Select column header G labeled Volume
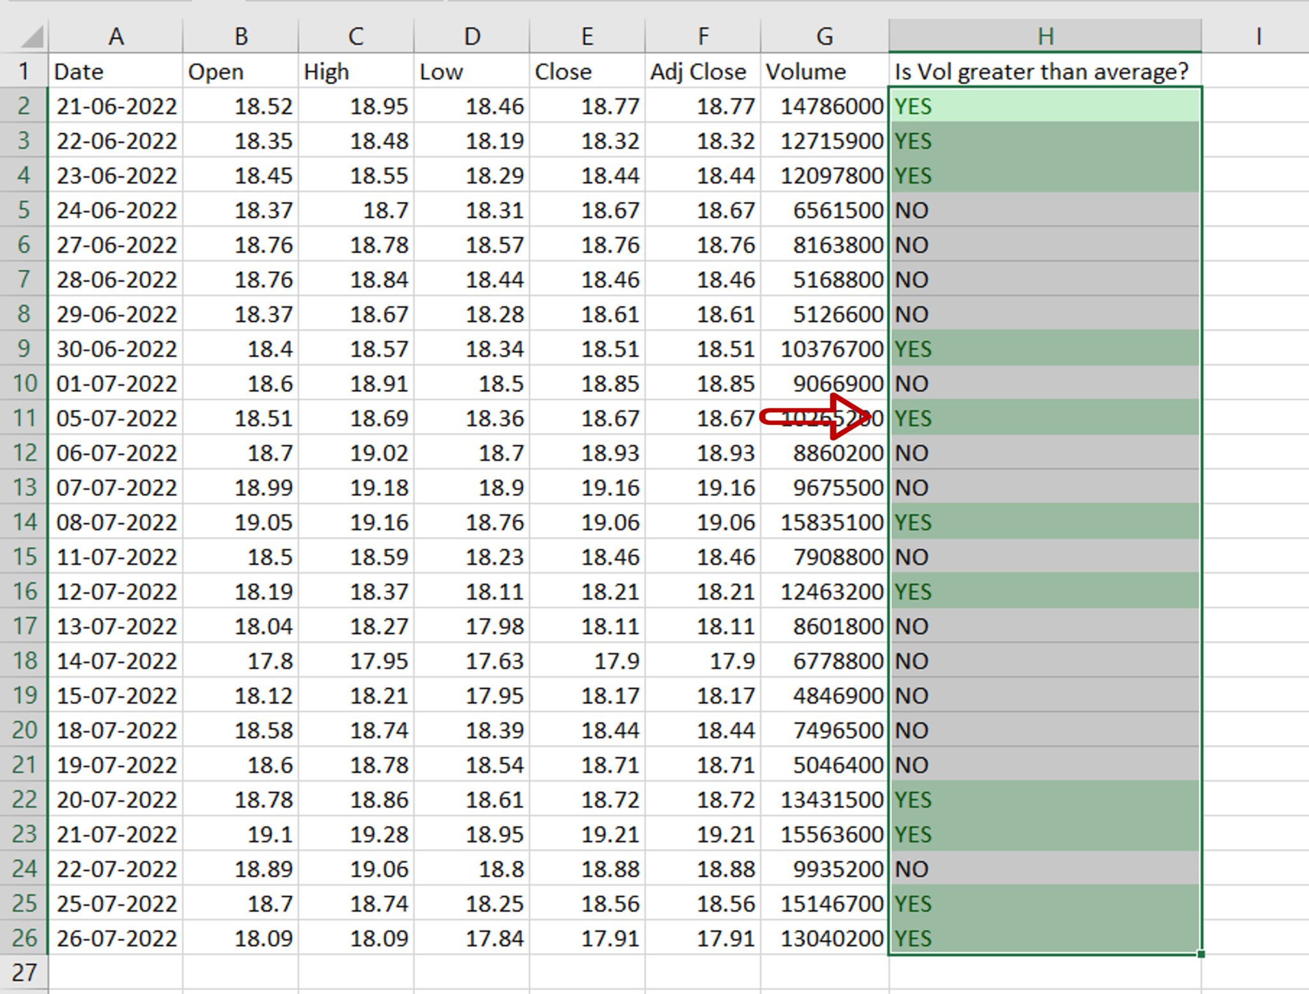Screen dimensions: 1309x994 [x=823, y=35]
